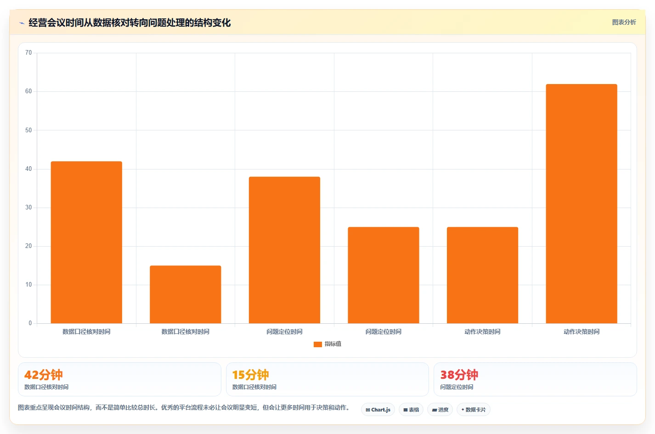655x434 pixels.
Task: Click the Chart.js tag icon
Action: click(x=368, y=410)
